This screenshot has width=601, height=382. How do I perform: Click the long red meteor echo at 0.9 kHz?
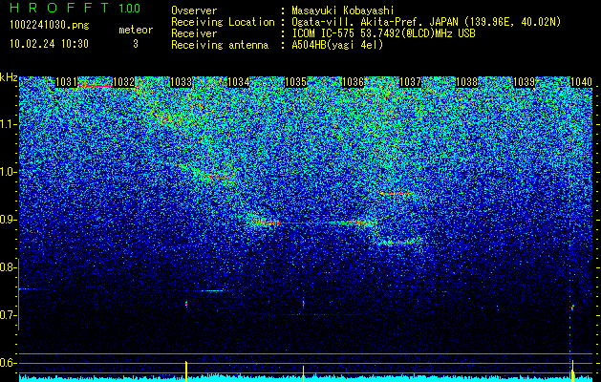click(314, 223)
